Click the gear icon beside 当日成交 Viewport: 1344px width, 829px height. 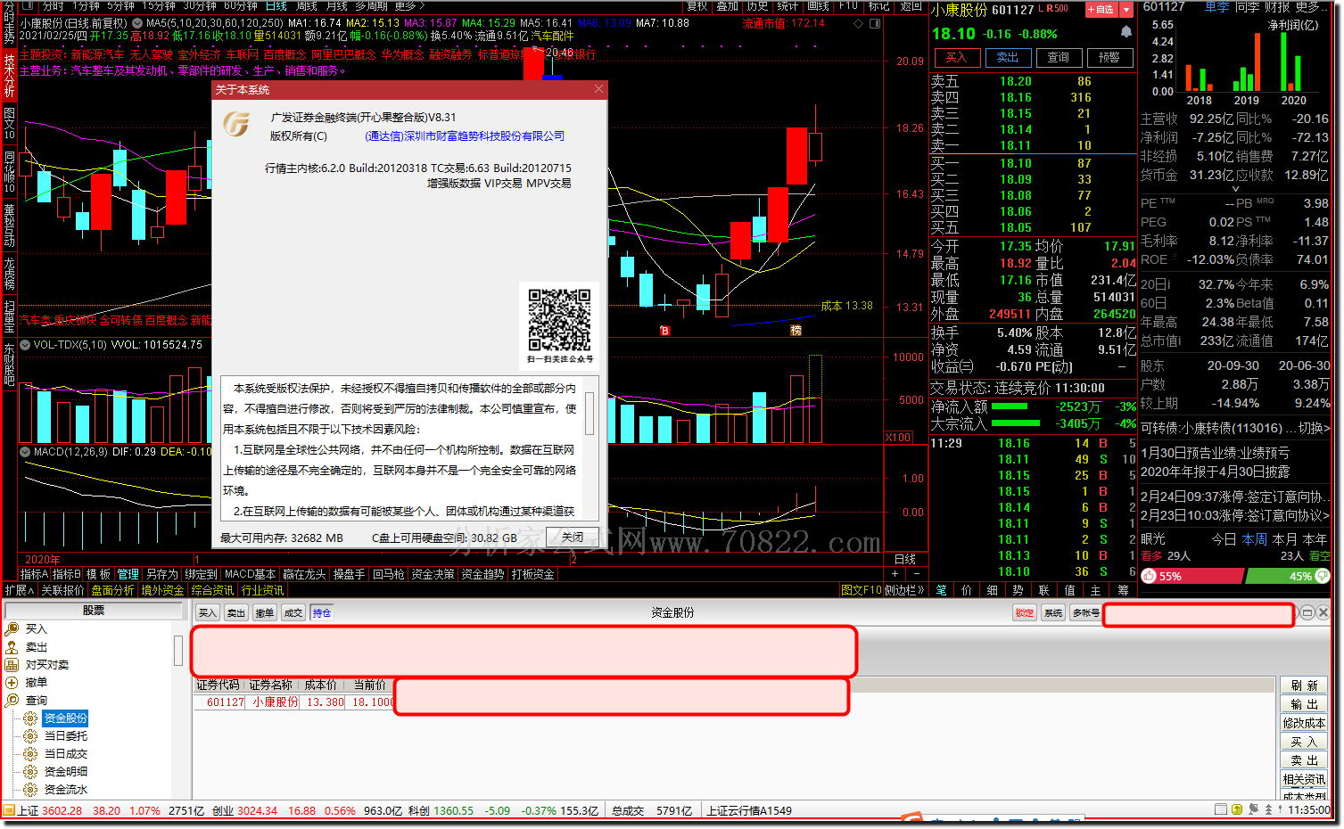30,754
